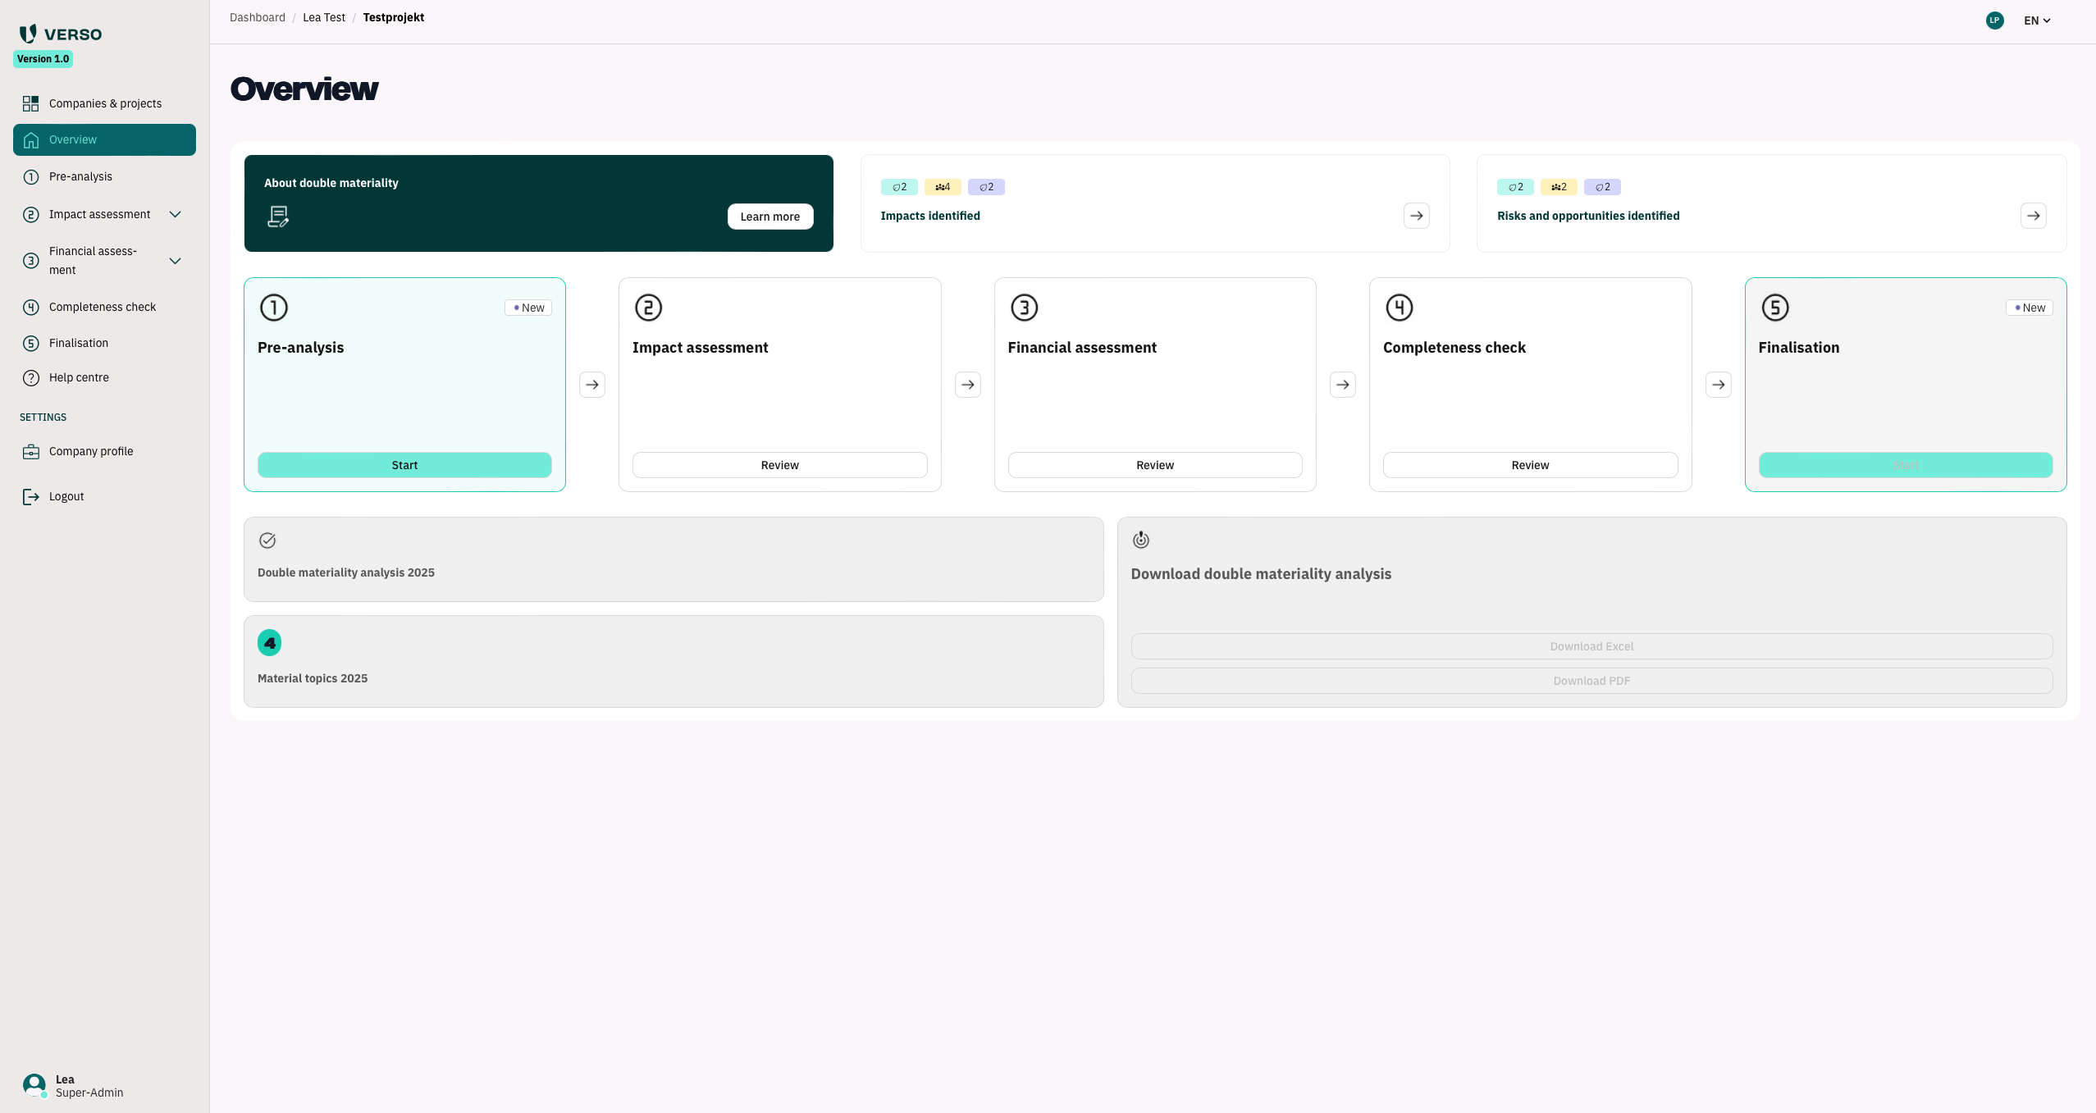Click Lea's profile avatar at sidebar bottom
The height and width of the screenshot is (1113, 2096).
pyautogui.click(x=34, y=1085)
